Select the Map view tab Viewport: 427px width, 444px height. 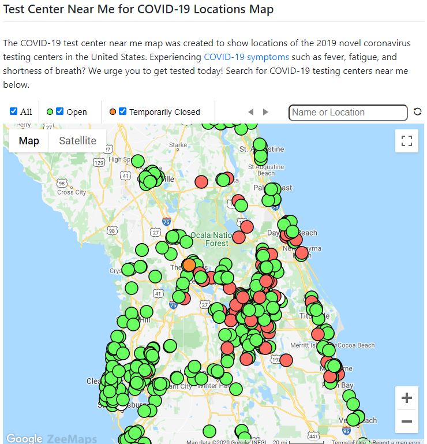(x=29, y=141)
